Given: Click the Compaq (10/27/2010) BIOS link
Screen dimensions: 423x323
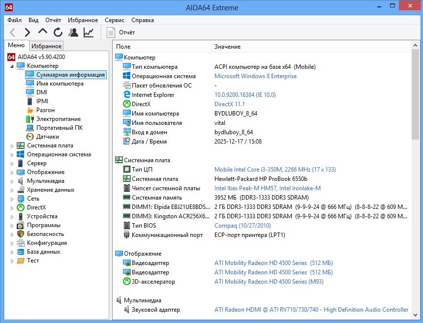Looking at the screenshot, I should tap(242, 225).
